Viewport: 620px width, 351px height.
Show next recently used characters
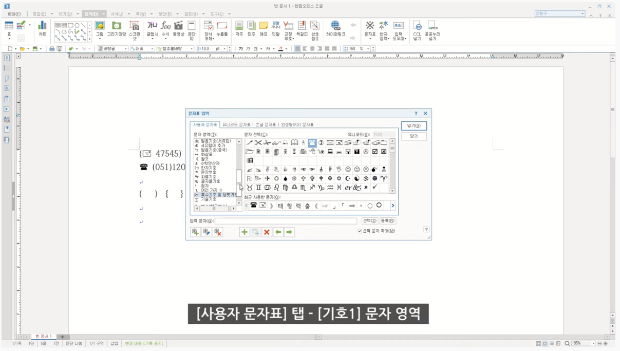393,206
